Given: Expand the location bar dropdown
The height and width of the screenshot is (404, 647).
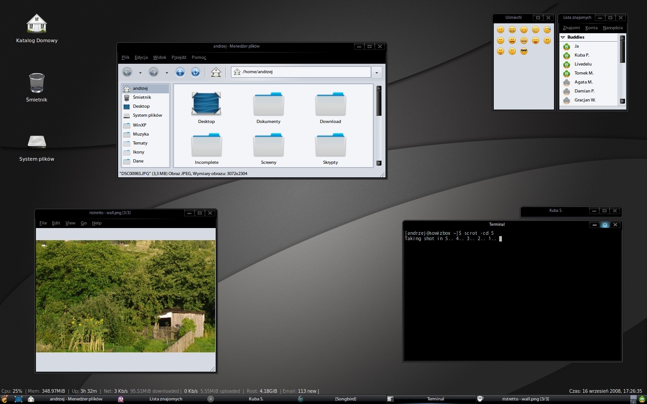Looking at the screenshot, I should [x=377, y=72].
